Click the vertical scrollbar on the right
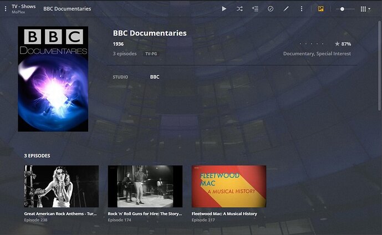The image size is (382, 235). [x=379, y=66]
